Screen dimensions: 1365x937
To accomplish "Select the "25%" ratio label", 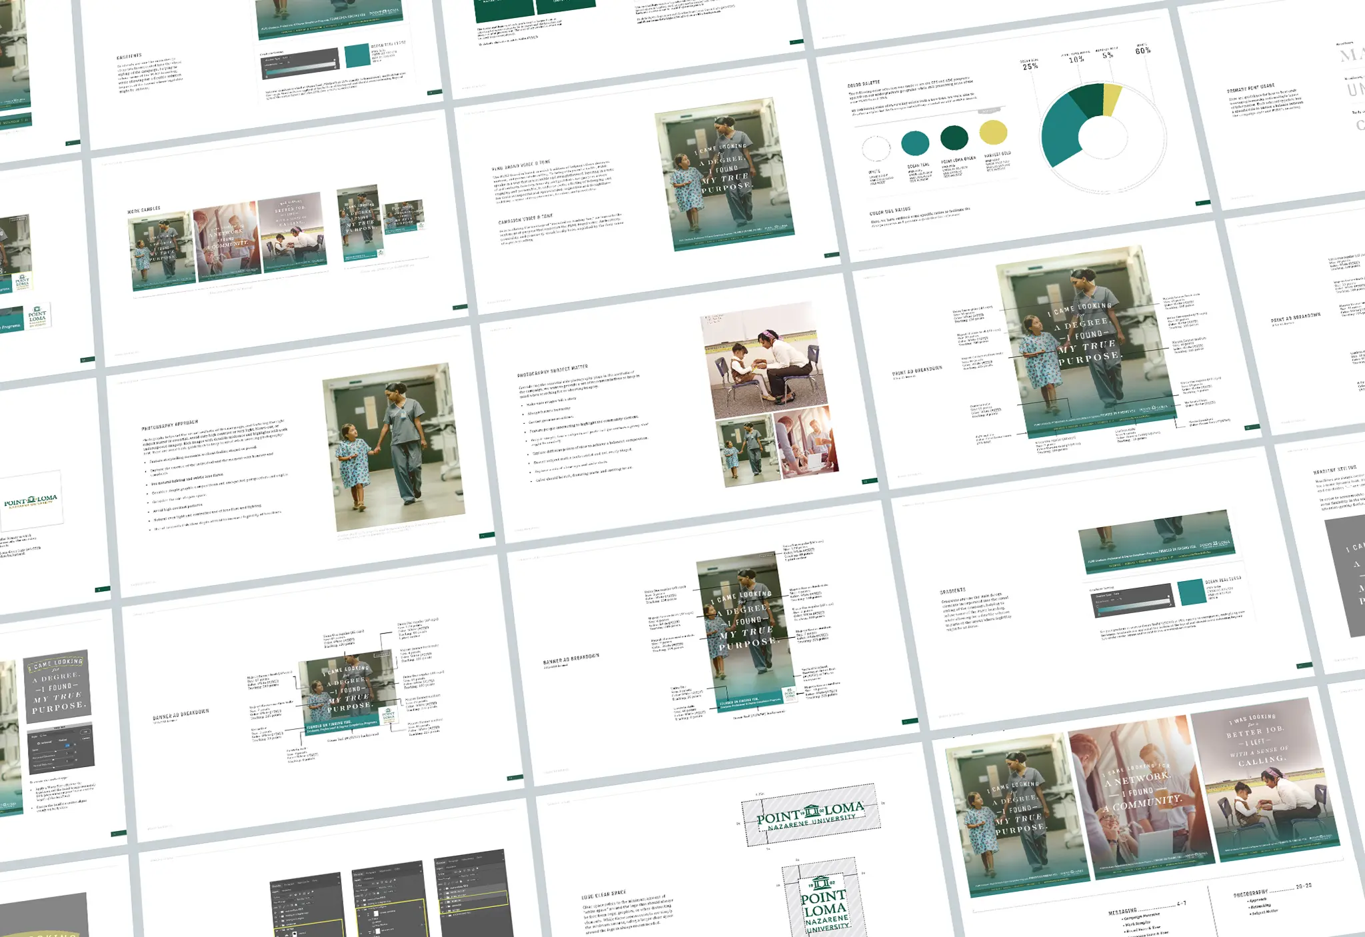I will click(x=1030, y=67).
